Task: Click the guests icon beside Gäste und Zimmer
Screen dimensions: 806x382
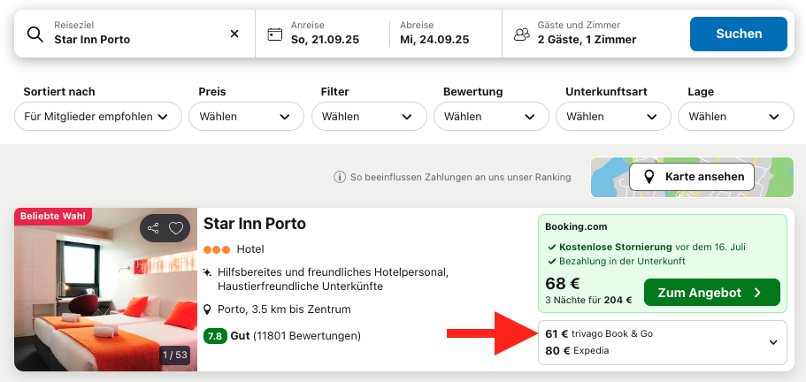Action: [x=522, y=34]
